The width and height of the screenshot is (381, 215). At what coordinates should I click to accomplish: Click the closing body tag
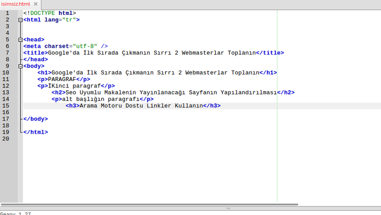pyautogui.click(x=36, y=119)
